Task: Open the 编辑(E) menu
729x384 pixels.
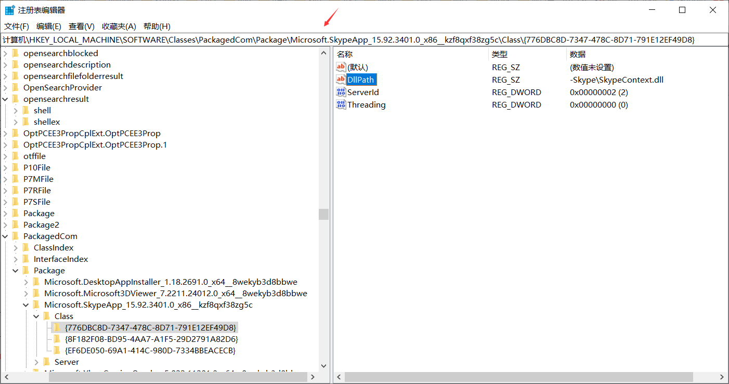Action: click(48, 26)
